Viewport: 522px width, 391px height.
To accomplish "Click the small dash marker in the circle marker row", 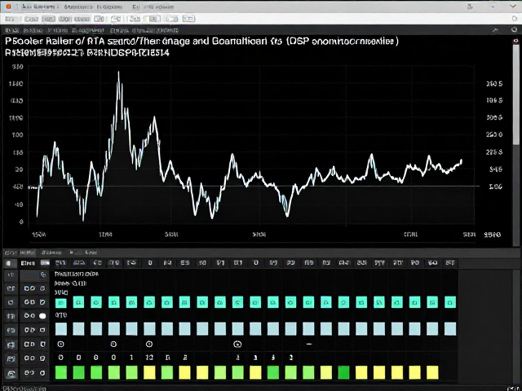I will (309, 344).
